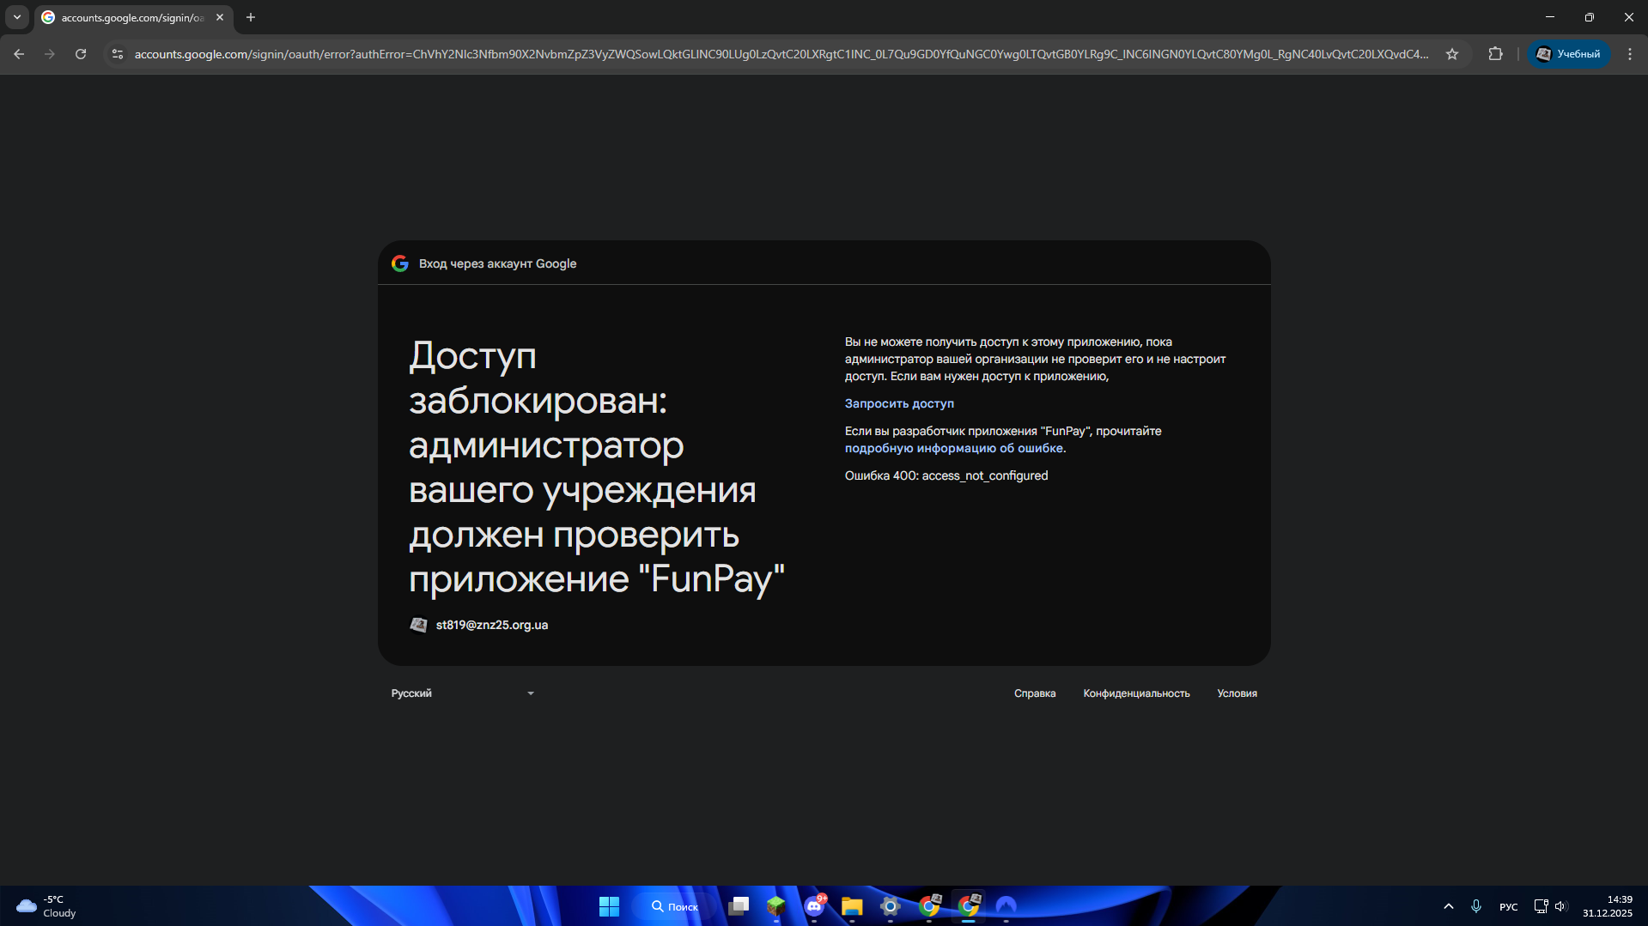Open подробную информацию об ошибке link
Image resolution: width=1648 pixels, height=926 pixels.
coord(953,448)
